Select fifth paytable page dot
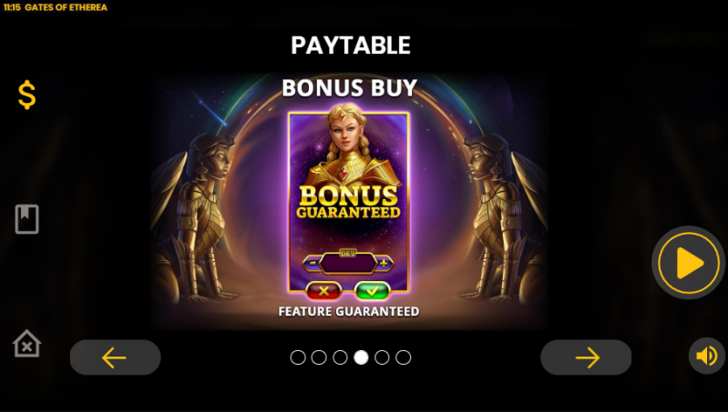The image size is (728, 412). [x=382, y=357]
